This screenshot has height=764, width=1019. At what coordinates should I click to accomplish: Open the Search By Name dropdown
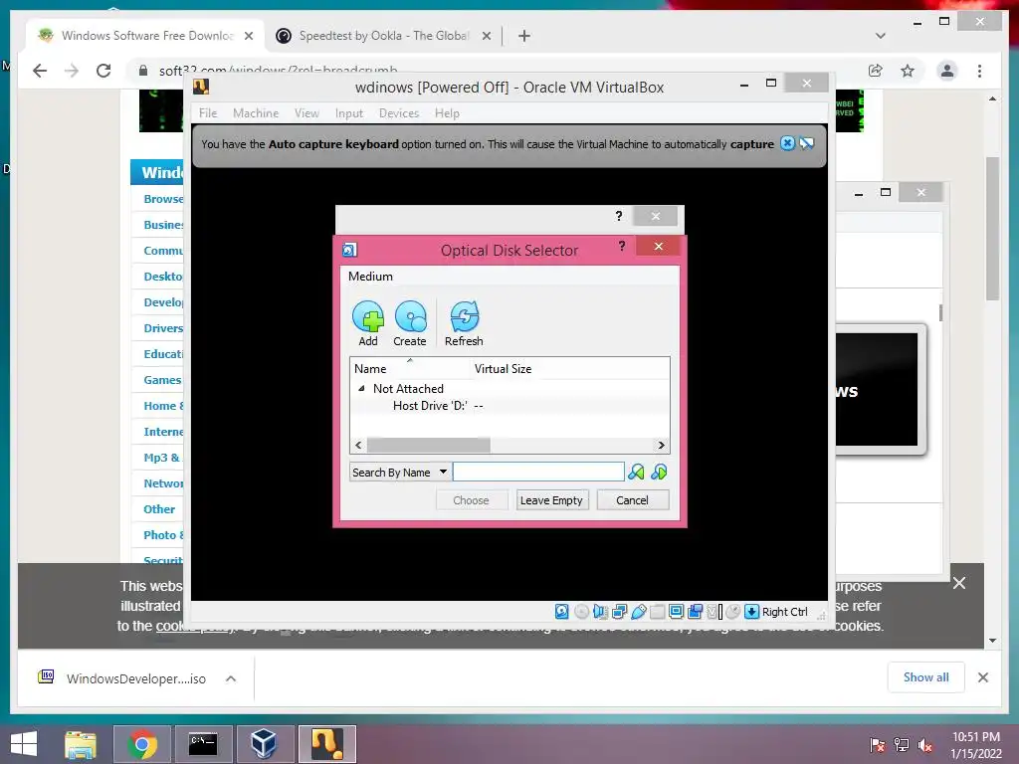coord(400,473)
